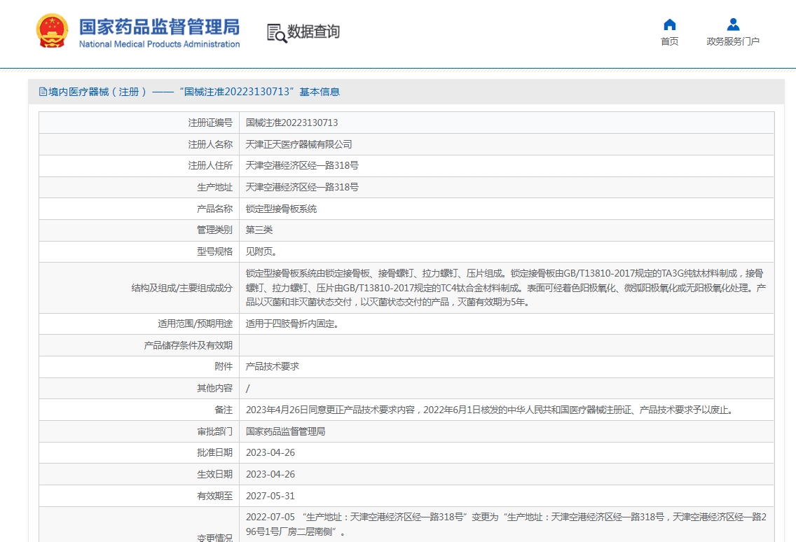Click the national emblem logo
The width and height of the screenshot is (796, 542).
click(52, 31)
